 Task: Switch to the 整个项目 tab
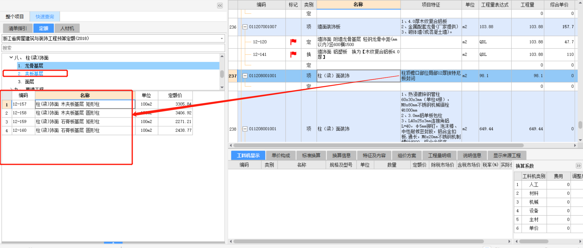[15, 16]
